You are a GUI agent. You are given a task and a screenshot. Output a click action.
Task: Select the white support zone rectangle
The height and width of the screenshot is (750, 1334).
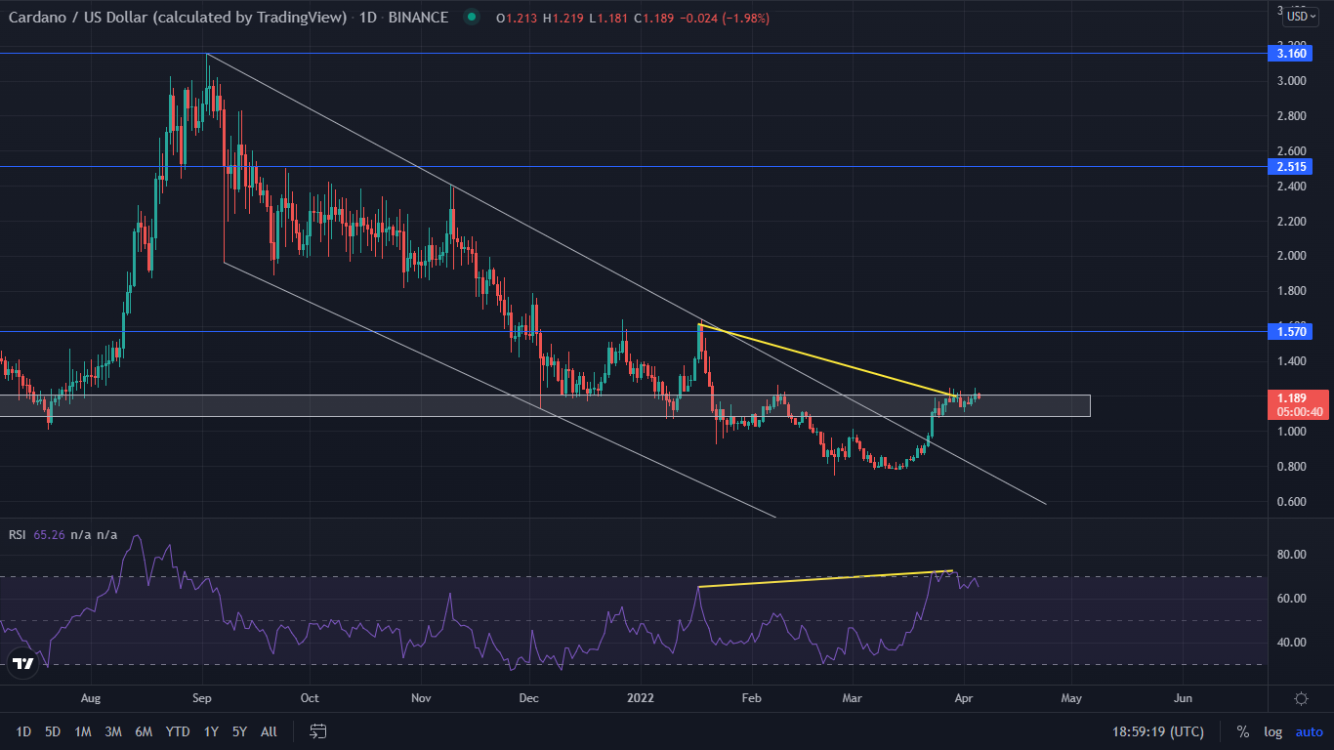[x=545, y=405]
